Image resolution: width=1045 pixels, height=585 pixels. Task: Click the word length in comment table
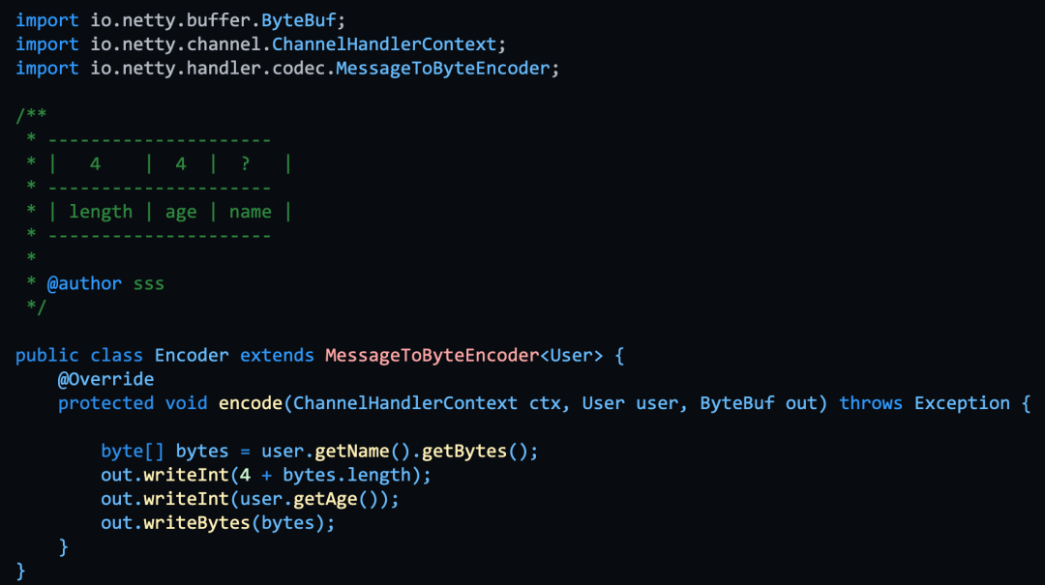pyautogui.click(x=101, y=212)
